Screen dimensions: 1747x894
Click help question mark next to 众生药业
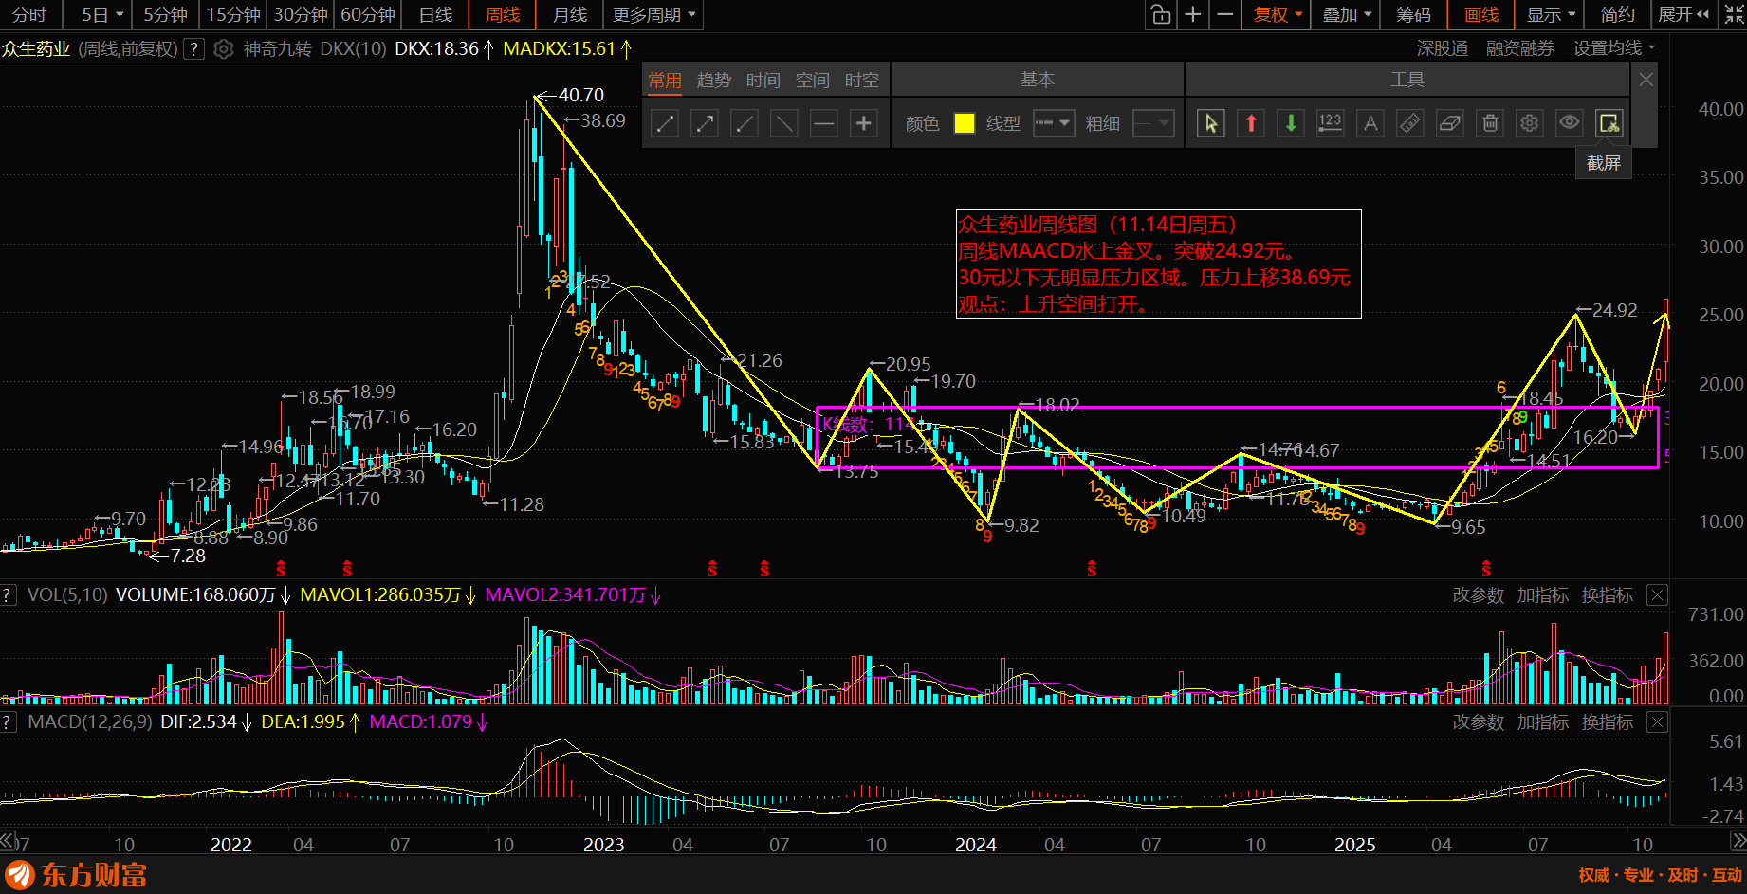(x=193, y=49)
